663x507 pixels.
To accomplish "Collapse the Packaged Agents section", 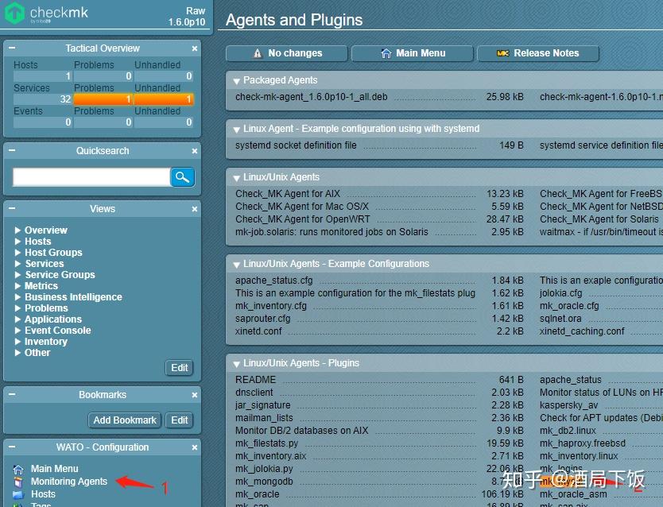I will [236, 81].
